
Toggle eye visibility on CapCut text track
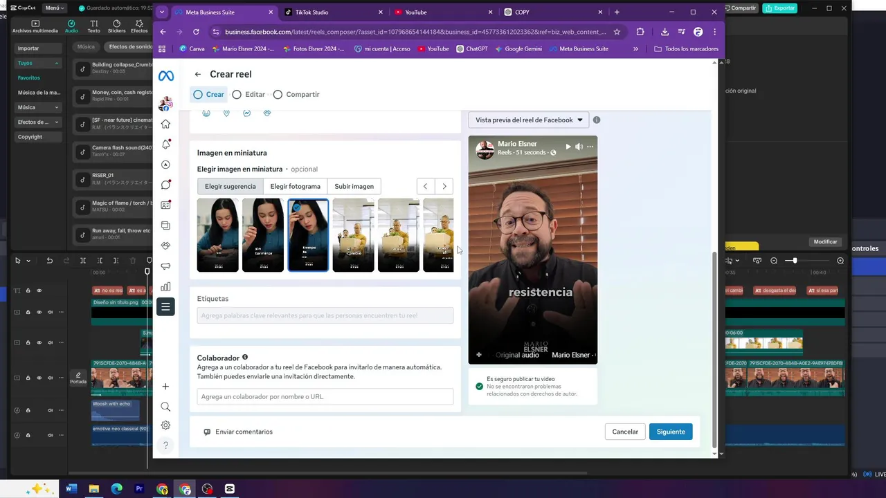click(x=39, y=290)
